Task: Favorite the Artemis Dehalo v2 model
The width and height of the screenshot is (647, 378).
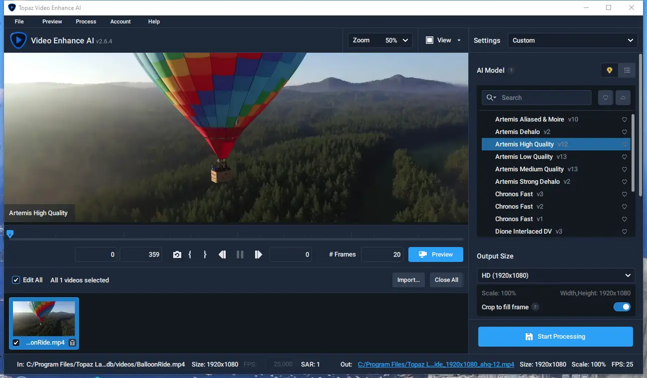Action: pyautogui.click(x=625, y=132)
